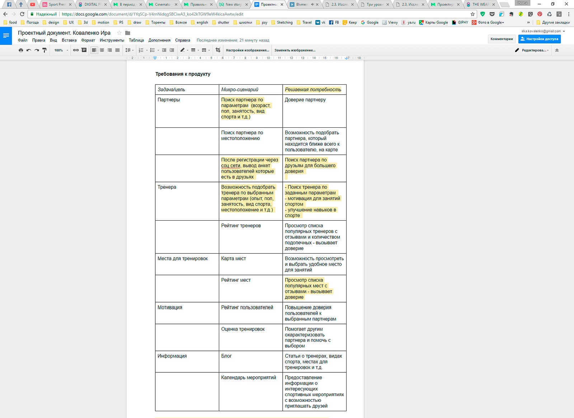Toggle left text alignment
This screenshot has width=574, height=418.
pos(94,50)
